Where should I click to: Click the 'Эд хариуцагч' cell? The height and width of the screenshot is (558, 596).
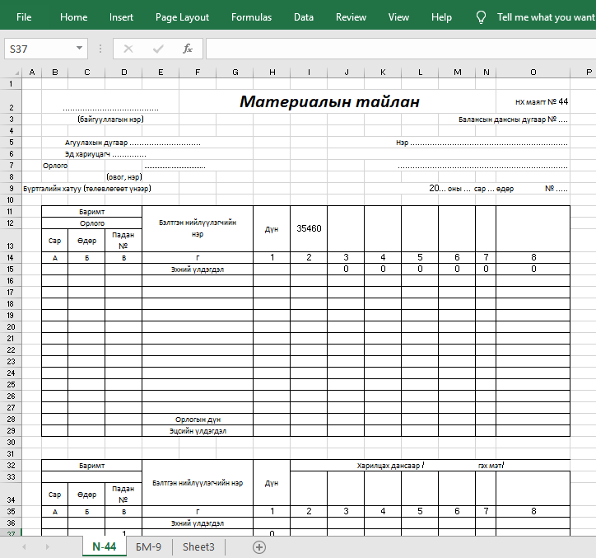tap(105, 154)
